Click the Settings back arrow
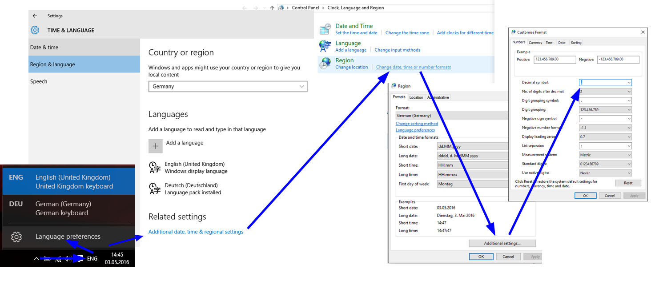 click(x=35, y=16)
